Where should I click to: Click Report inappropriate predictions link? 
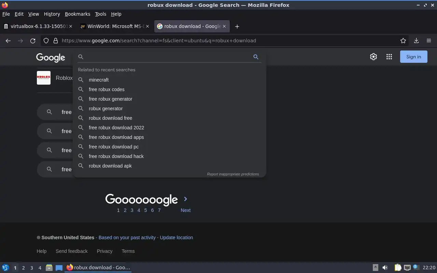click(x=233, y=174)
